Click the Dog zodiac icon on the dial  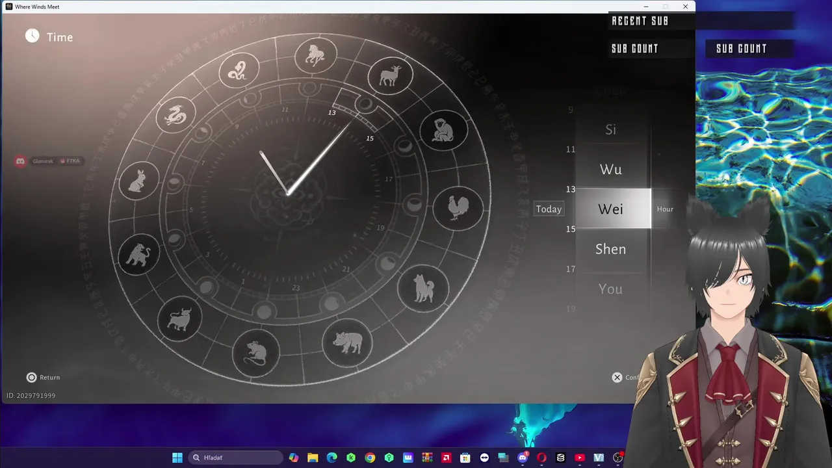coord(424,287)
